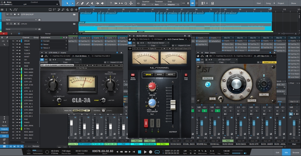The height and width of the screenshot is (156, 301).
Task: Switch to the 2 - CLA-3A Mono insert tab
Action: coord(81,56)
